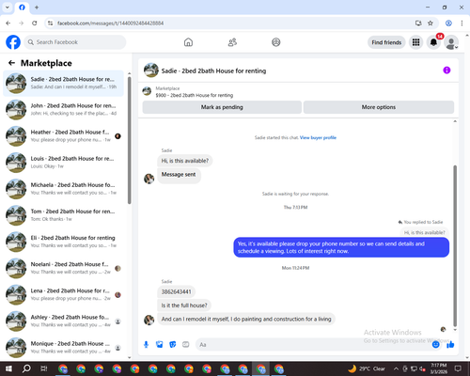Click the address bar URL

click(x=110, y=23)
